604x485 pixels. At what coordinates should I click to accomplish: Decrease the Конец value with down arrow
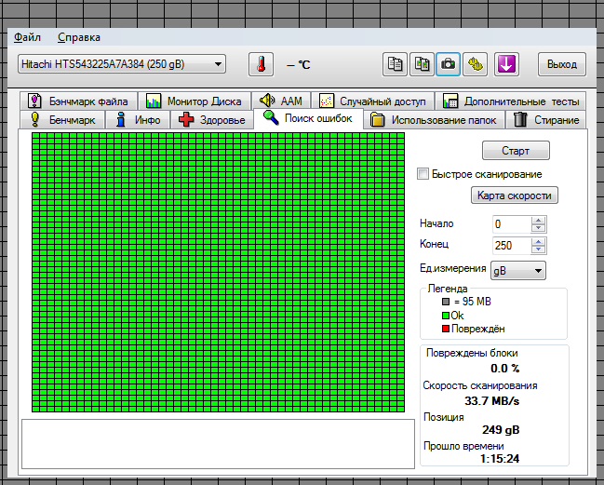pyautogui.click(x=539, y=249)
